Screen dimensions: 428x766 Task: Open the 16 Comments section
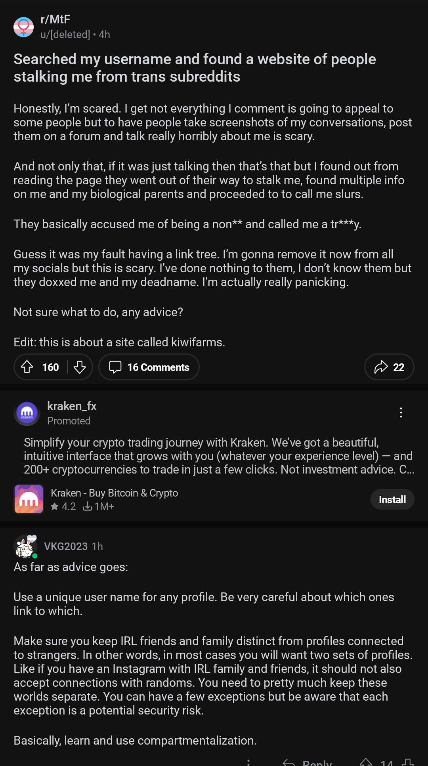point(149,367)
